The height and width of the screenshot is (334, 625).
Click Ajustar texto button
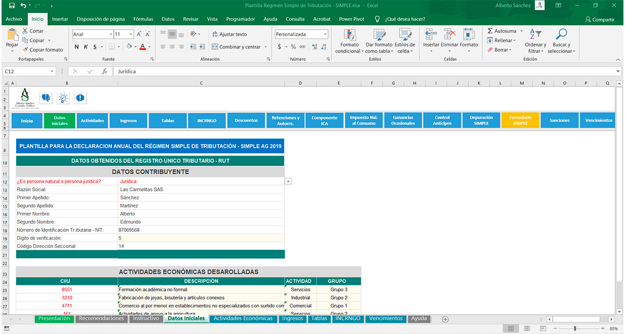[x=229, y=34]
